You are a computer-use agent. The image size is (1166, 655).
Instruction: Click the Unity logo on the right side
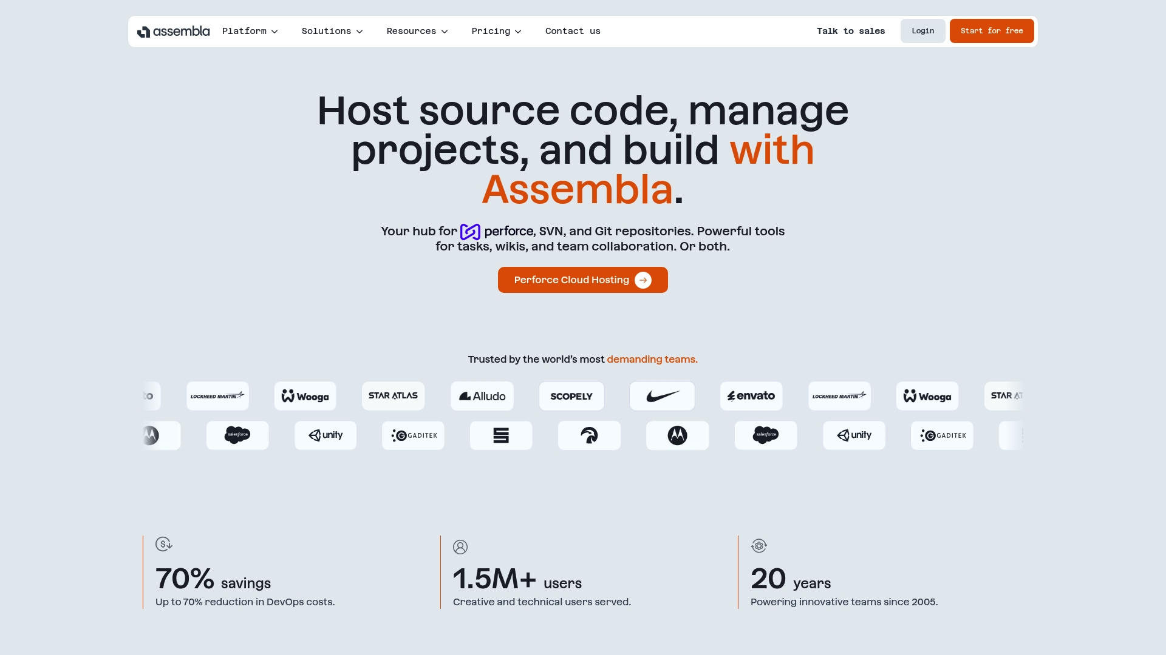[854, 435]
